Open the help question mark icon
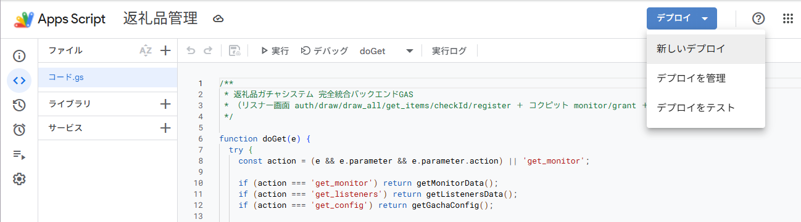Image resolution: width=801 pixels, height=222 pixels. (758, 19)
